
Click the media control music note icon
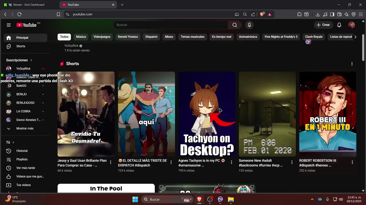325,14
